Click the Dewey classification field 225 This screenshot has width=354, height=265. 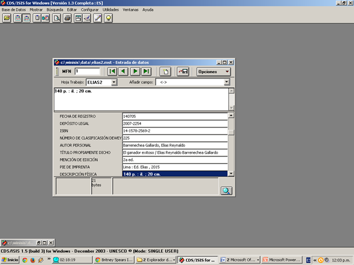pos(175,138)
